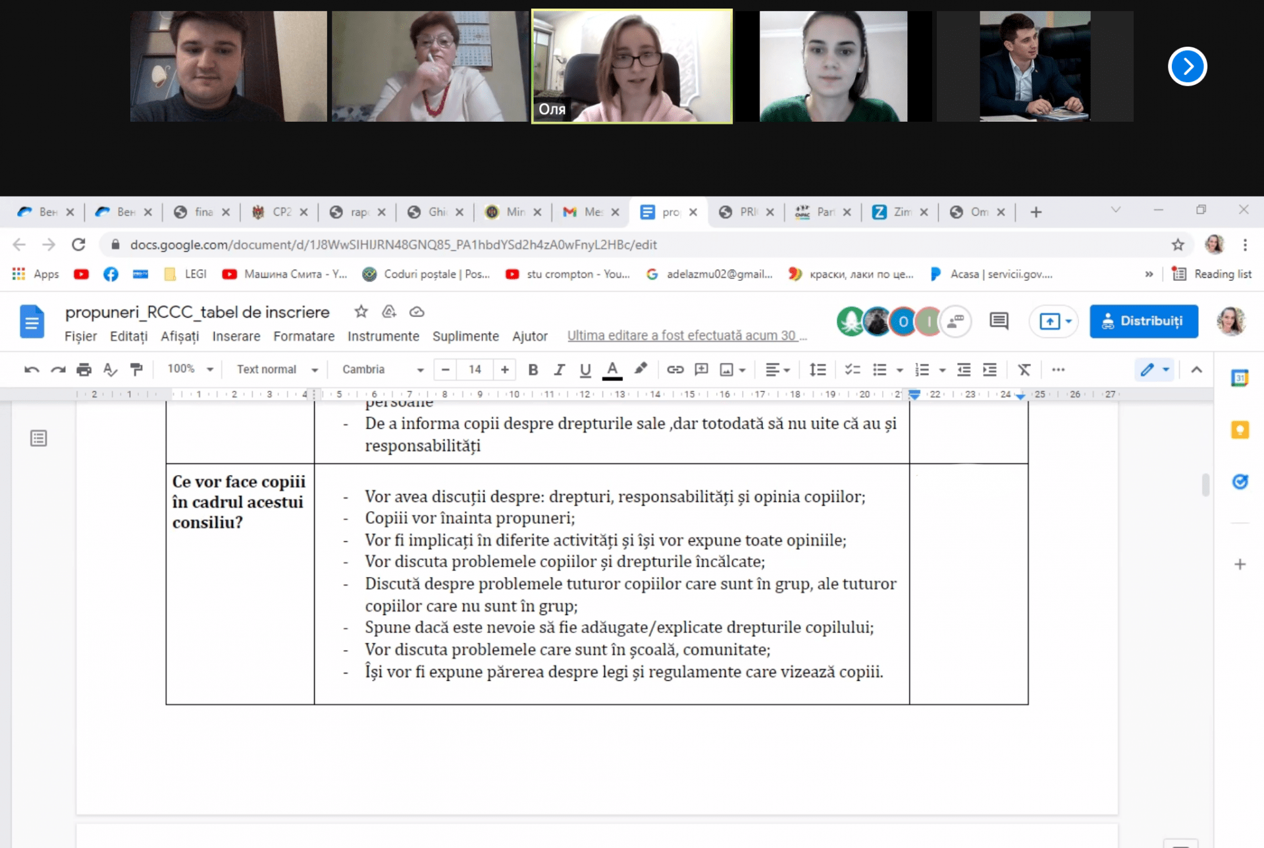This screenshot has height=848, width=1264.
Task: Open Google Keep side panel icon
Action: [x=1240, y=430]
